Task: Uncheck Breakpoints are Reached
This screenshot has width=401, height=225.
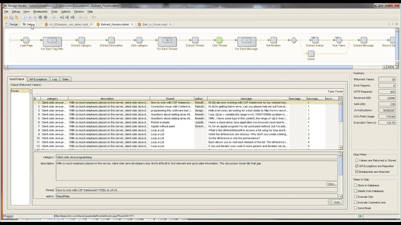Action: tap(357, 172)
